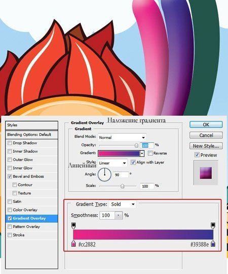Enable the Satin checkbox
The width and height of the screenshot is (228, 274).
(x=10, y=201)
